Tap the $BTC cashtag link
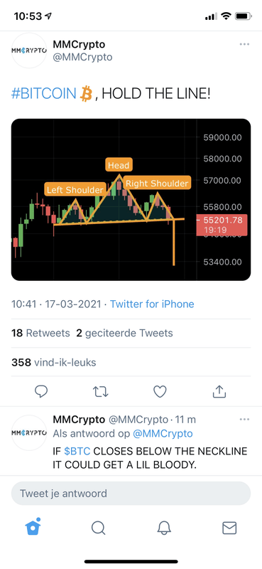 tap(77, 452)
